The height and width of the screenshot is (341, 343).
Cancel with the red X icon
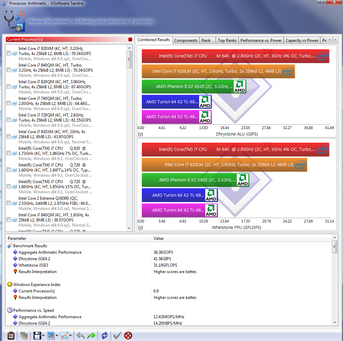coord(128,335)
